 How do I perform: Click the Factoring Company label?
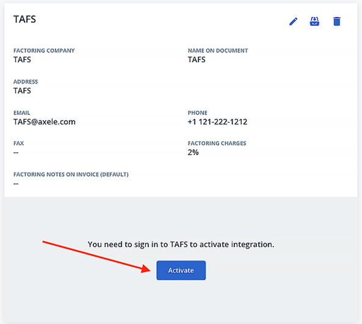pyautogui.click(x=44, y=51)
